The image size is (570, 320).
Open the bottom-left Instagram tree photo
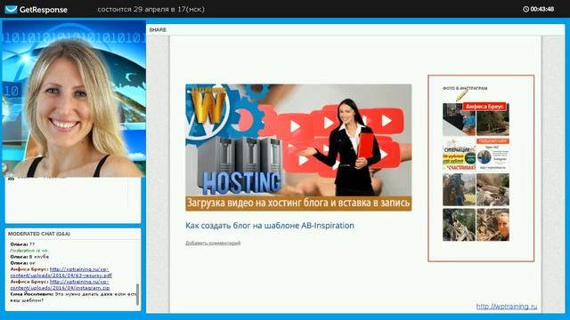460,225
